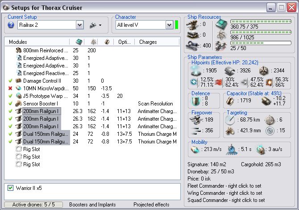
Task: Click the powergrid bar 986 / 1025
Action: pyautogui.click(x=261, y=32)
